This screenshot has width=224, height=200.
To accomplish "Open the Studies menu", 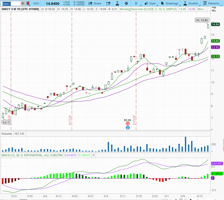I will pyautogui.click(x=191, y=3).
